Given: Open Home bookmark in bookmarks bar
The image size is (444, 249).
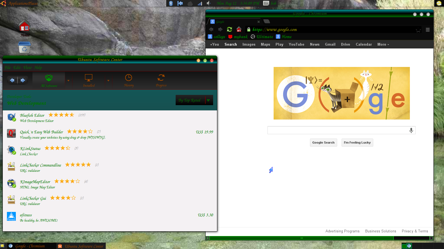Looking at the screenshot, I should pyautogui.click(x=284, y=37).
